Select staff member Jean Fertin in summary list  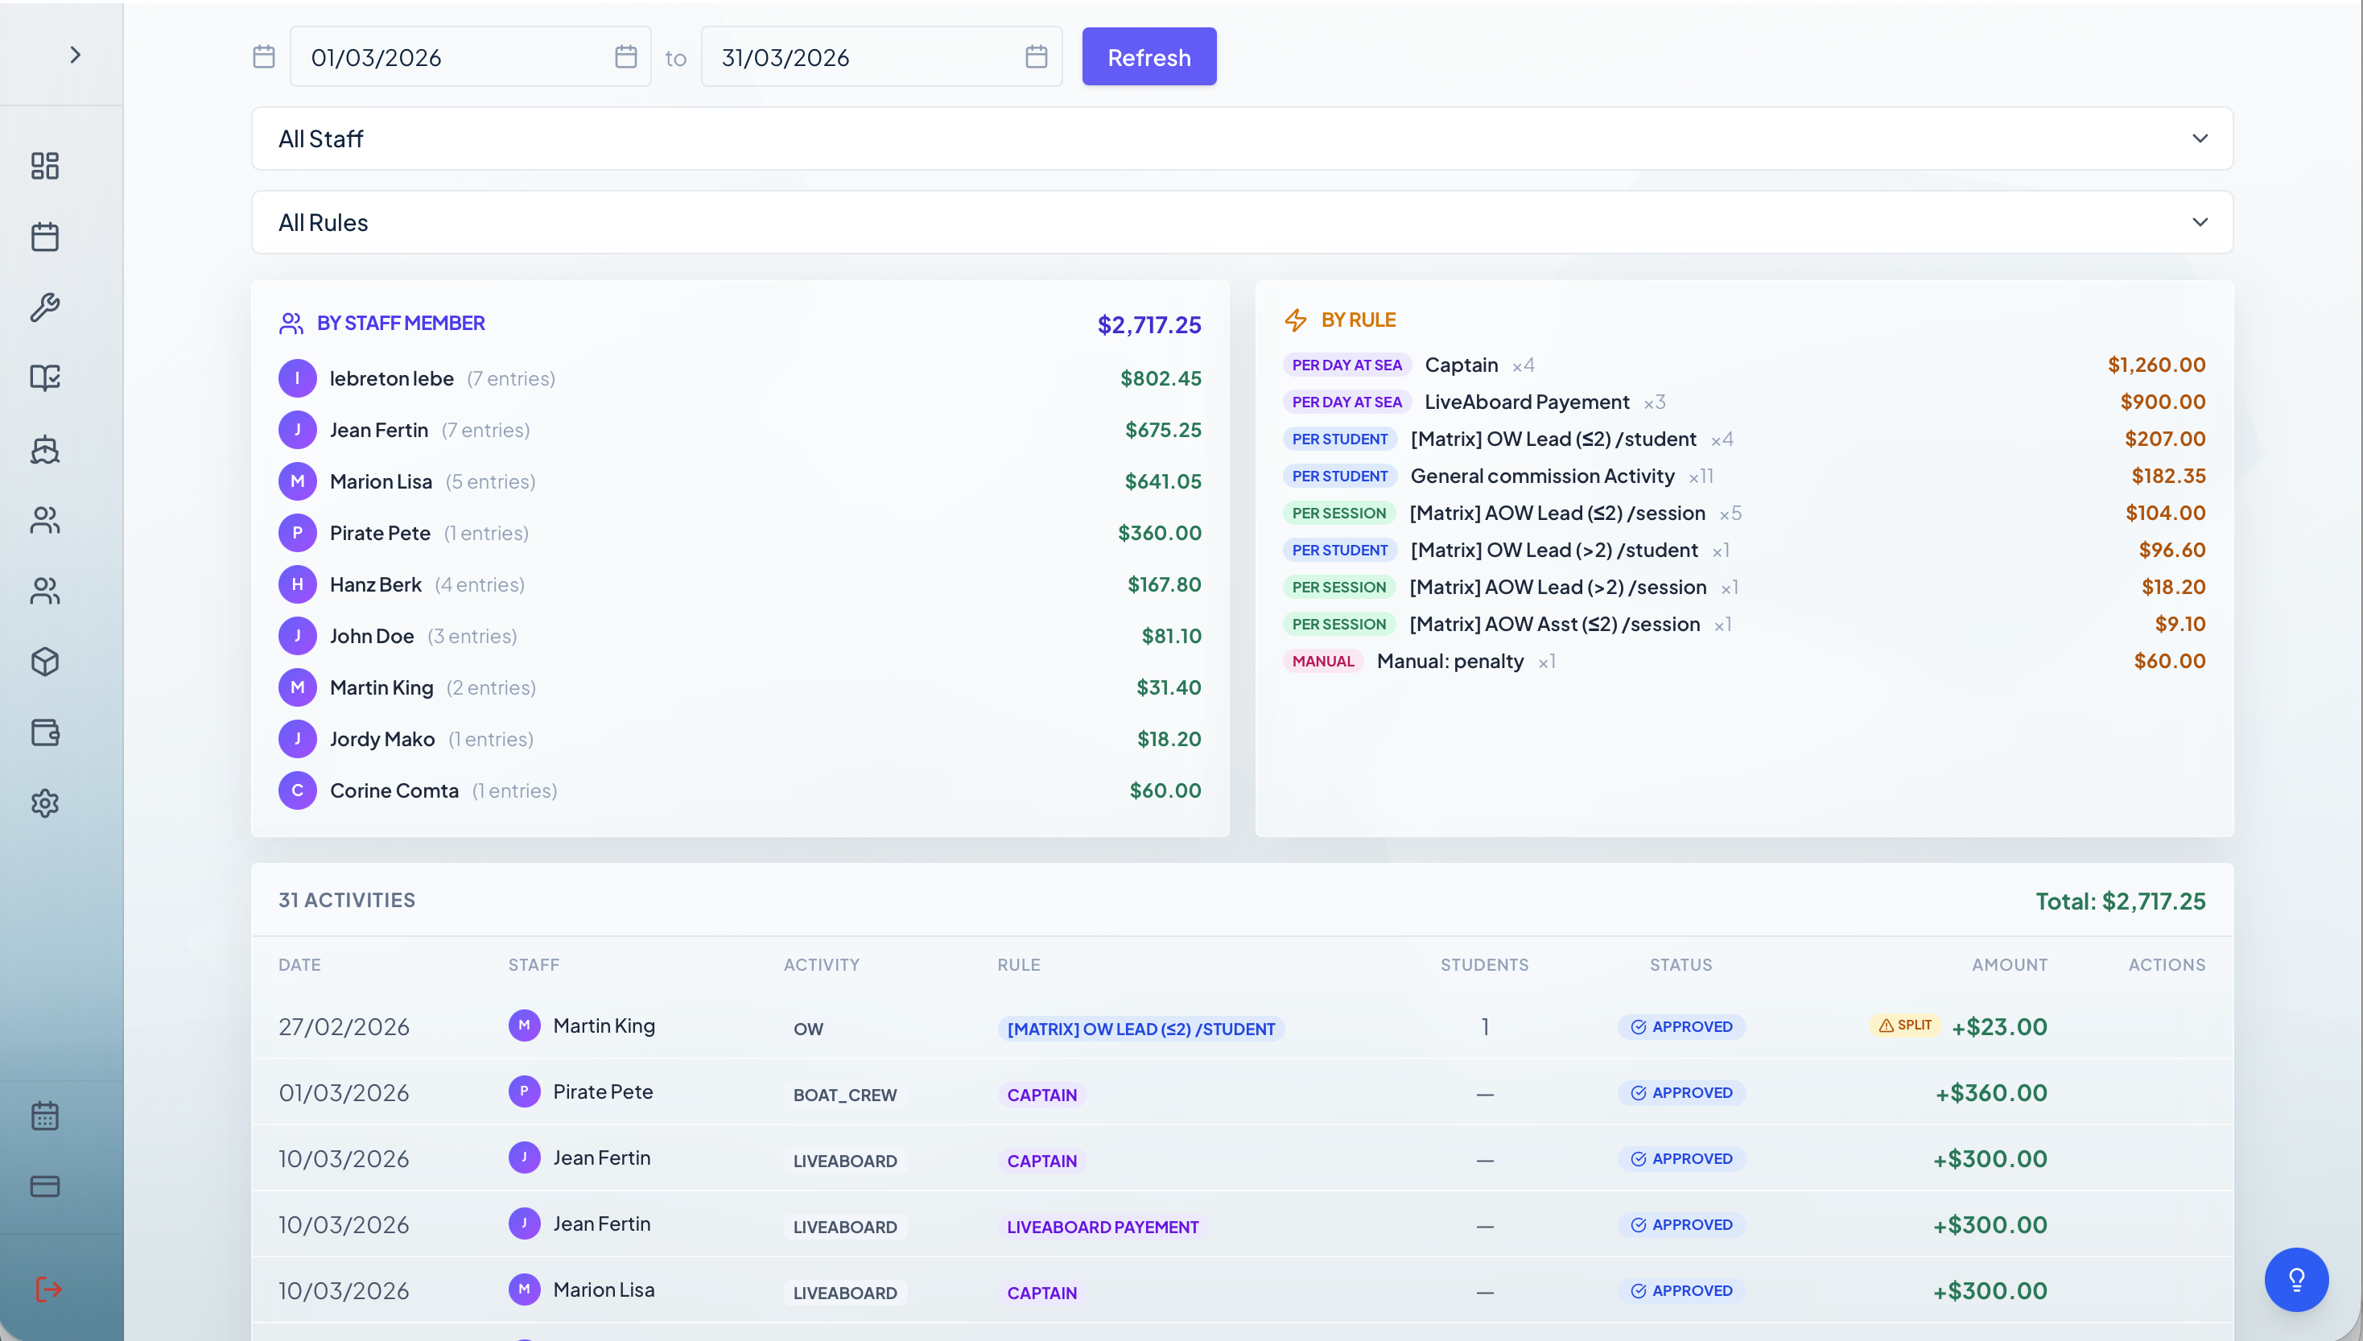(x=740, y=430)
